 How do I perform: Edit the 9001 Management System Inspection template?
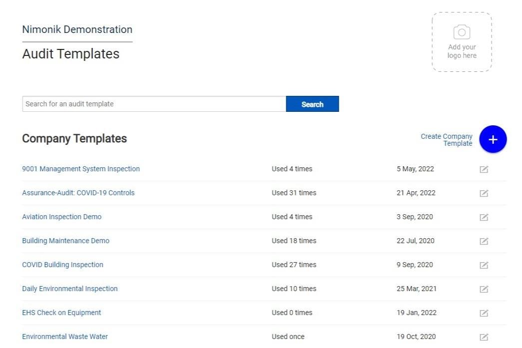(484, 169)
